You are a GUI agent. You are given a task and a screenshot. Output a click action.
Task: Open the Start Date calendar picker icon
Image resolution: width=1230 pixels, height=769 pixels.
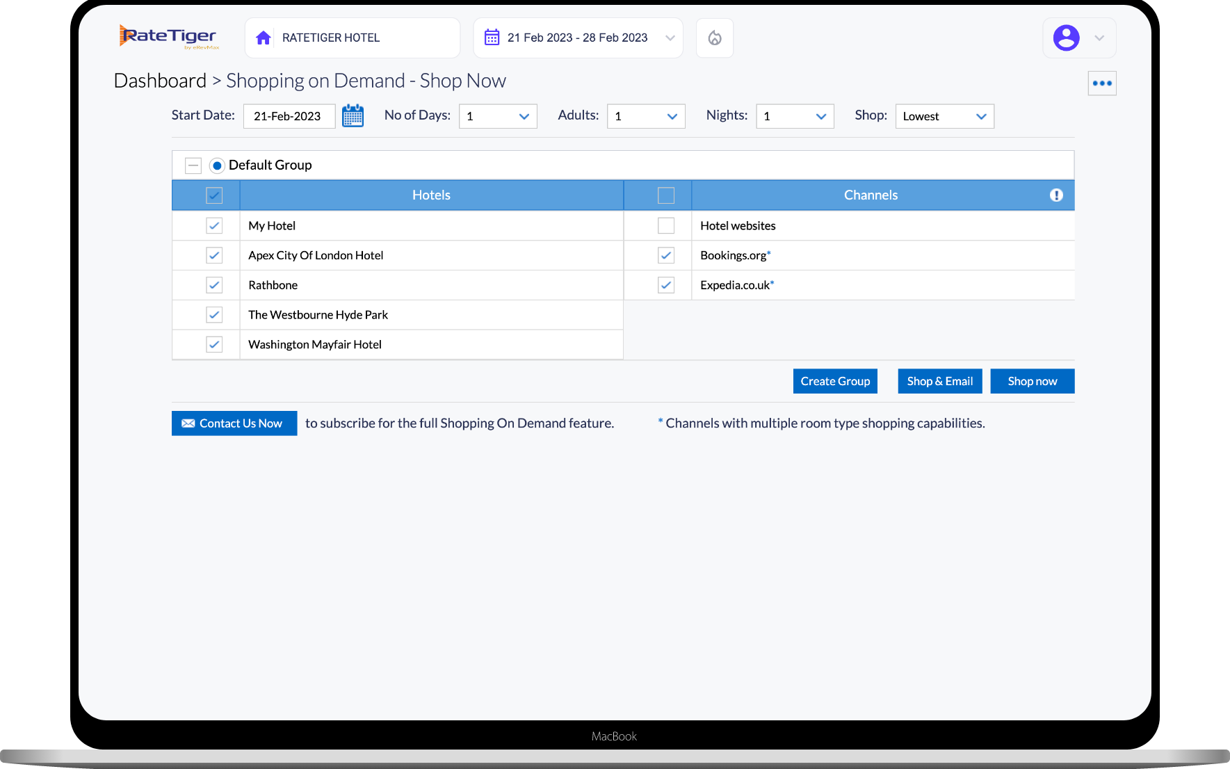353,115
